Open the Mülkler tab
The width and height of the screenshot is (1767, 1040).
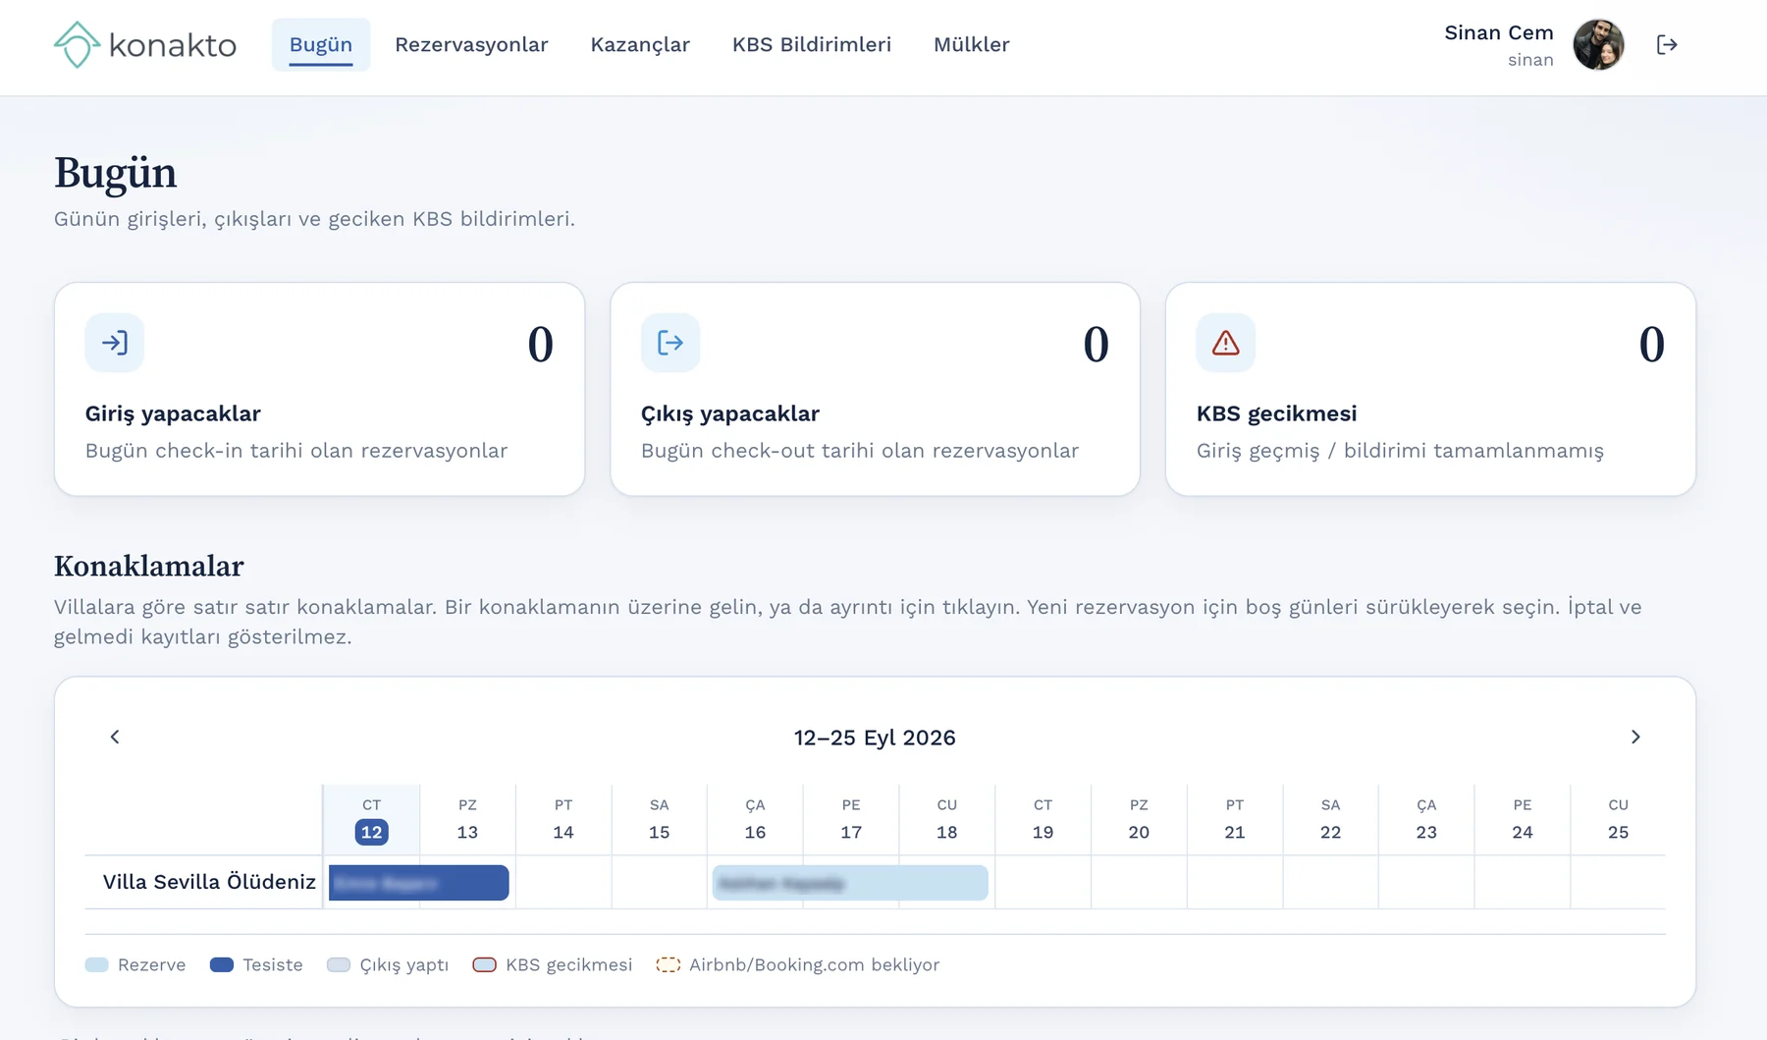point(971,44)
